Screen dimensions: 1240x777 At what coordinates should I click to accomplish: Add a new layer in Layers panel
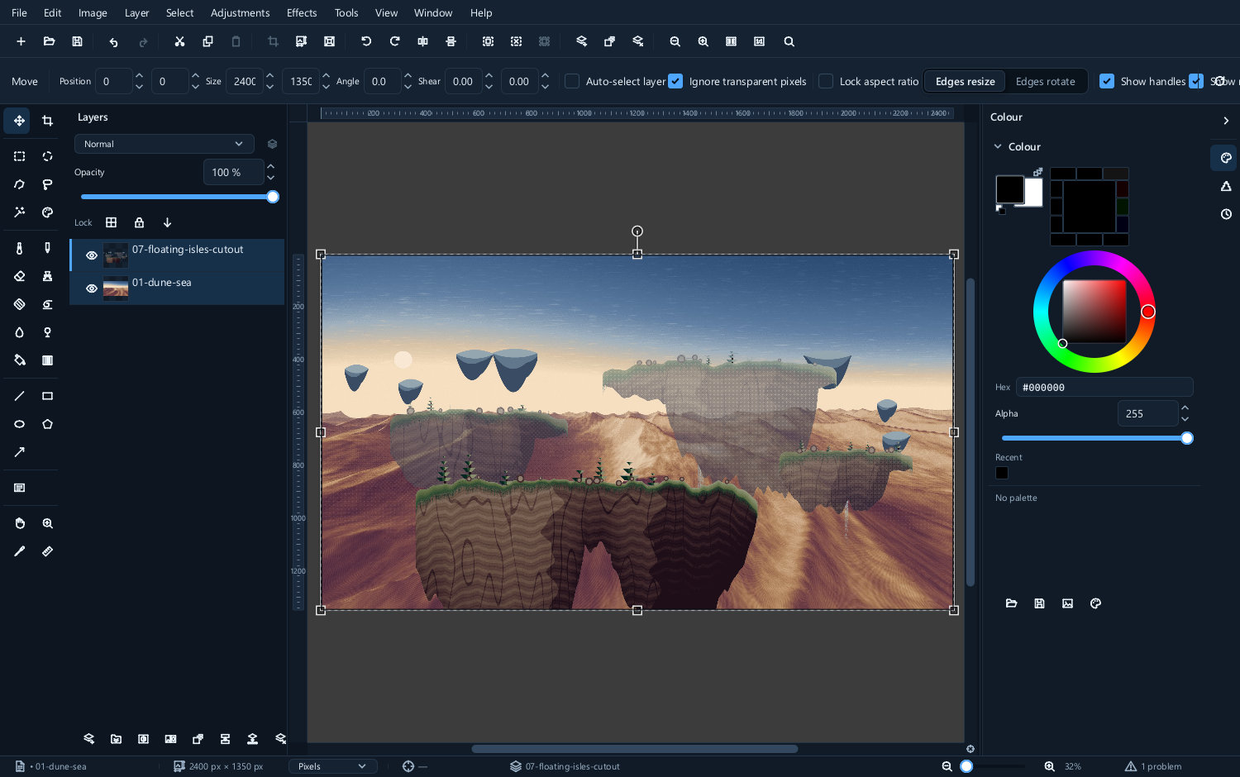pos(88,739)
